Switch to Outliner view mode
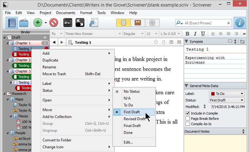This screenshot has height=152, width=249. [x=152, y=23]
